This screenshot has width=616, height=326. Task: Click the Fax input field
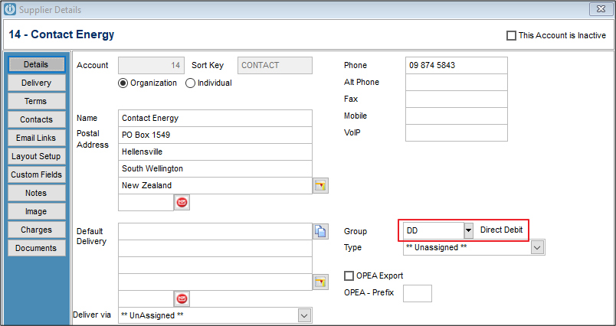[x=456, y=99]
